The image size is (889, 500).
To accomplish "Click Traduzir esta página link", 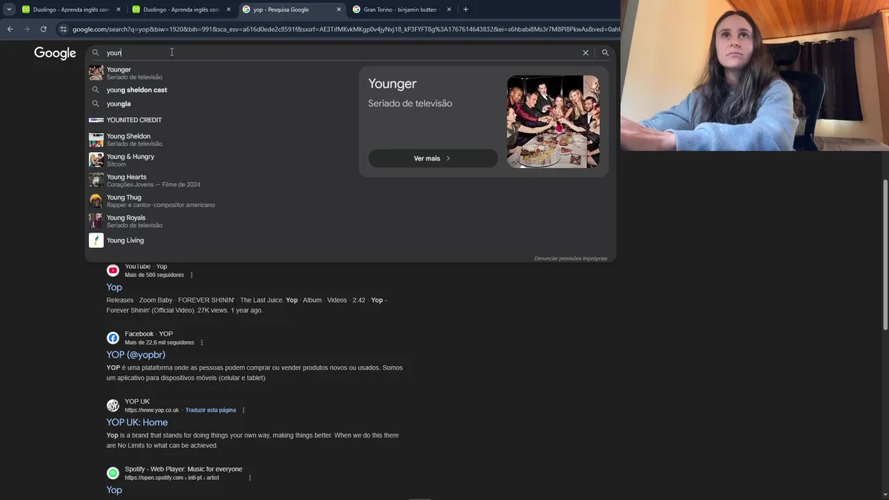I will [210, 410].
